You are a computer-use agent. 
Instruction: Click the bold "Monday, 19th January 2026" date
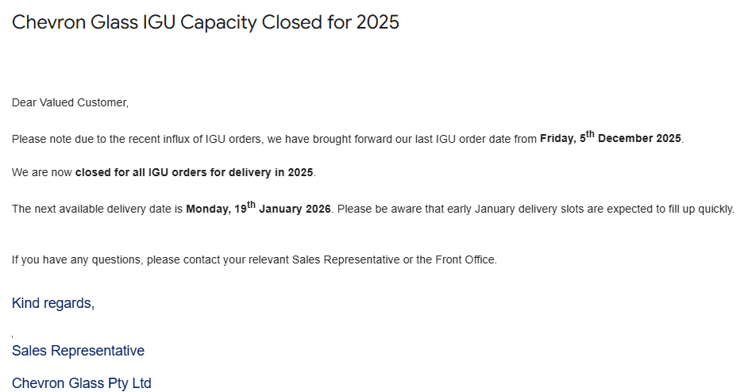(258, 209)
